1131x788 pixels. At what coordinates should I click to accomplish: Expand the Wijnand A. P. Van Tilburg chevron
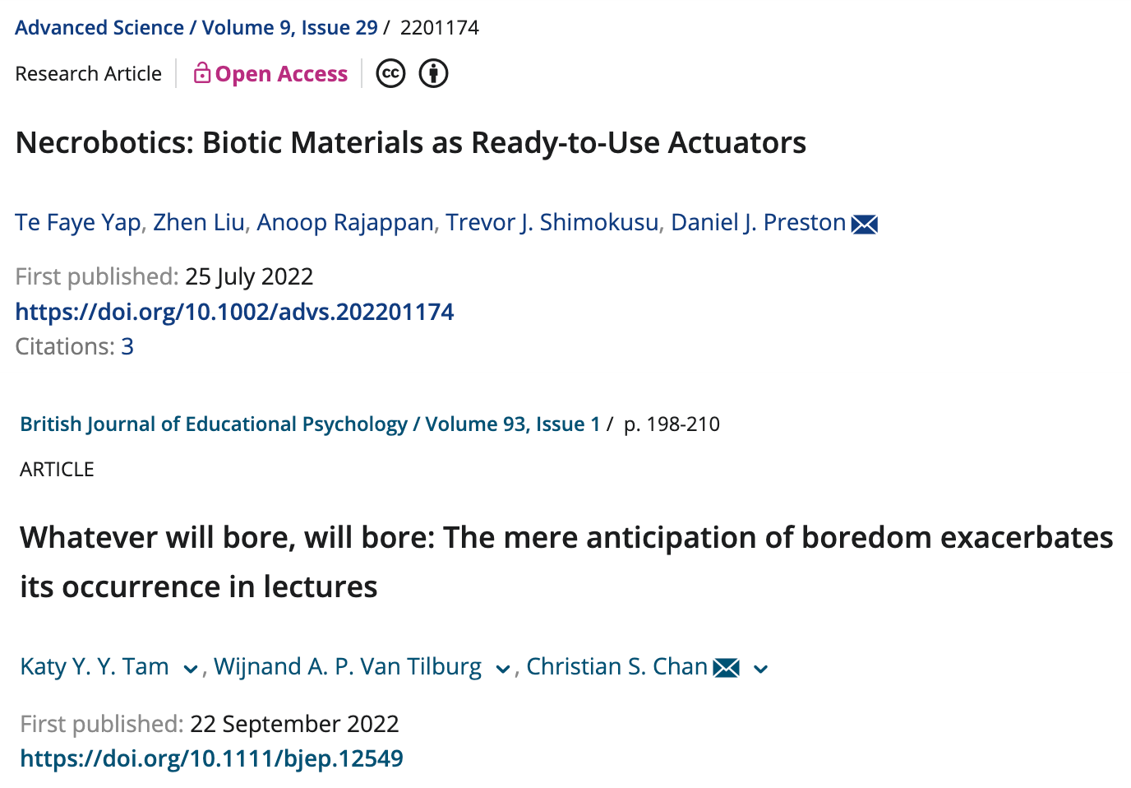[x=503, y=669]
